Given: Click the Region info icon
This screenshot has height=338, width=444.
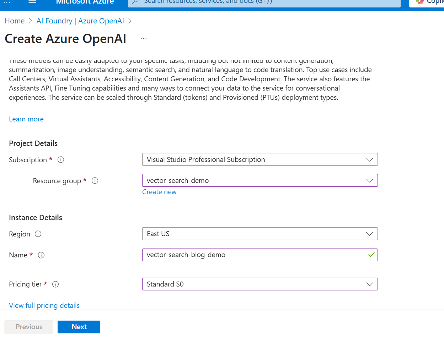Looking at the screenshot, I should [x=38, y=234].
